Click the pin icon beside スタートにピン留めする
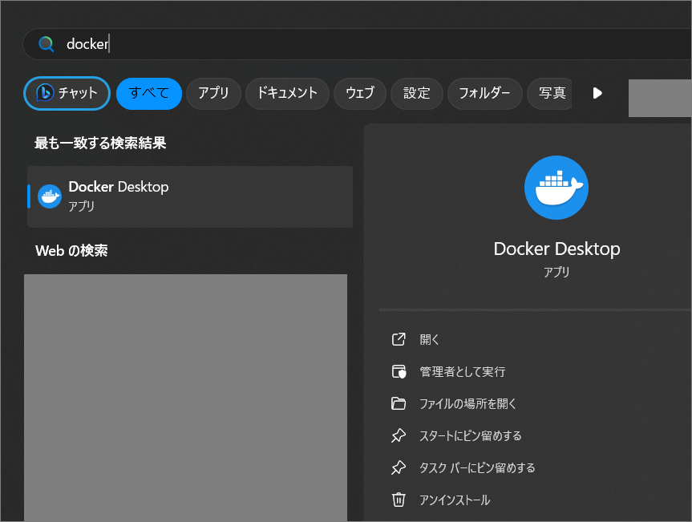692x522 pixels. 399,435
